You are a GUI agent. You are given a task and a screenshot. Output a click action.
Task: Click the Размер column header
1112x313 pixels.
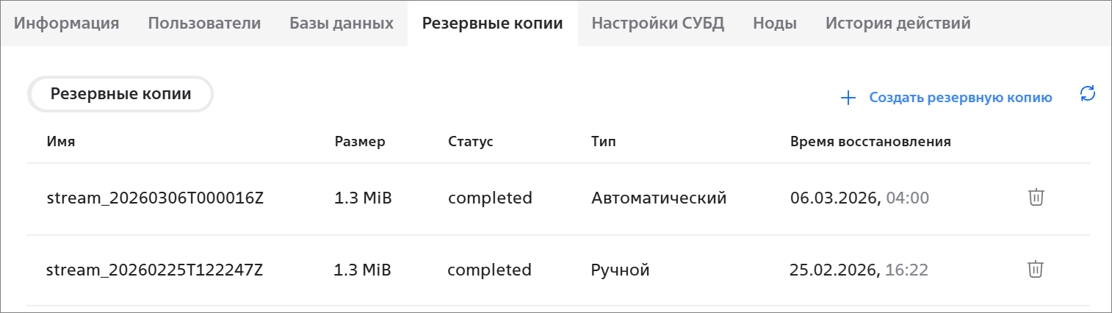click(359, 142)
